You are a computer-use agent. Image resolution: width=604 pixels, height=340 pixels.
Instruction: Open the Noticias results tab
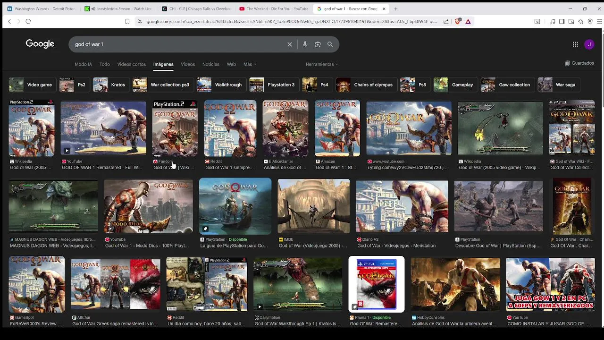(x=210, y=64)
